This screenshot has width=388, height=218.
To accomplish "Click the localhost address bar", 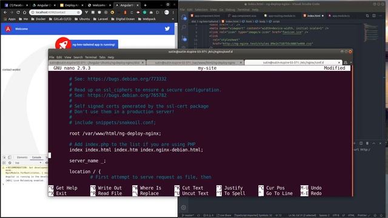I will 56,12.
